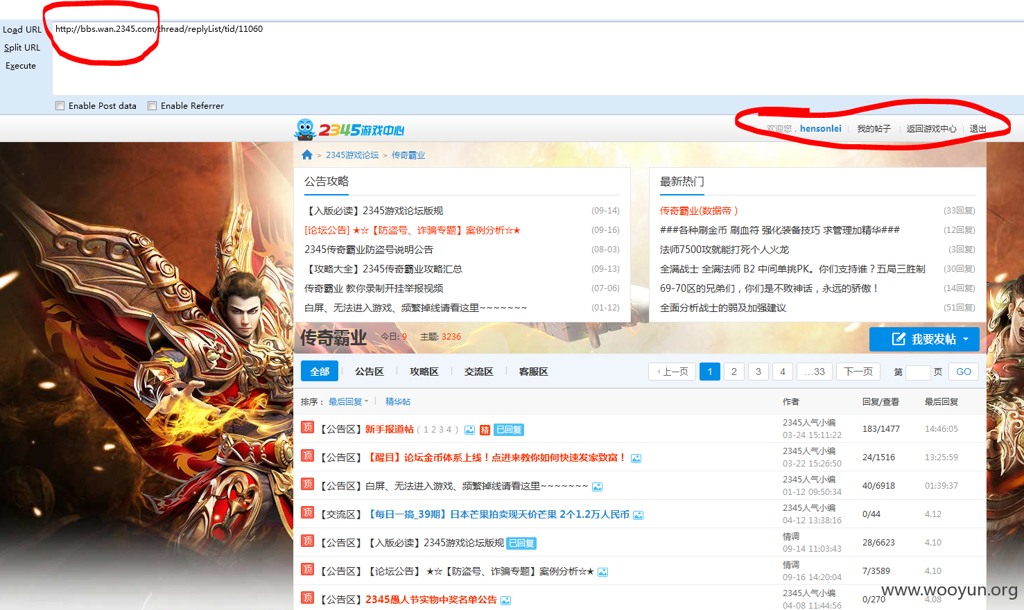
Task: Click the 顶 pin icon on 每日一搞_39期 row
Action: 308,513
